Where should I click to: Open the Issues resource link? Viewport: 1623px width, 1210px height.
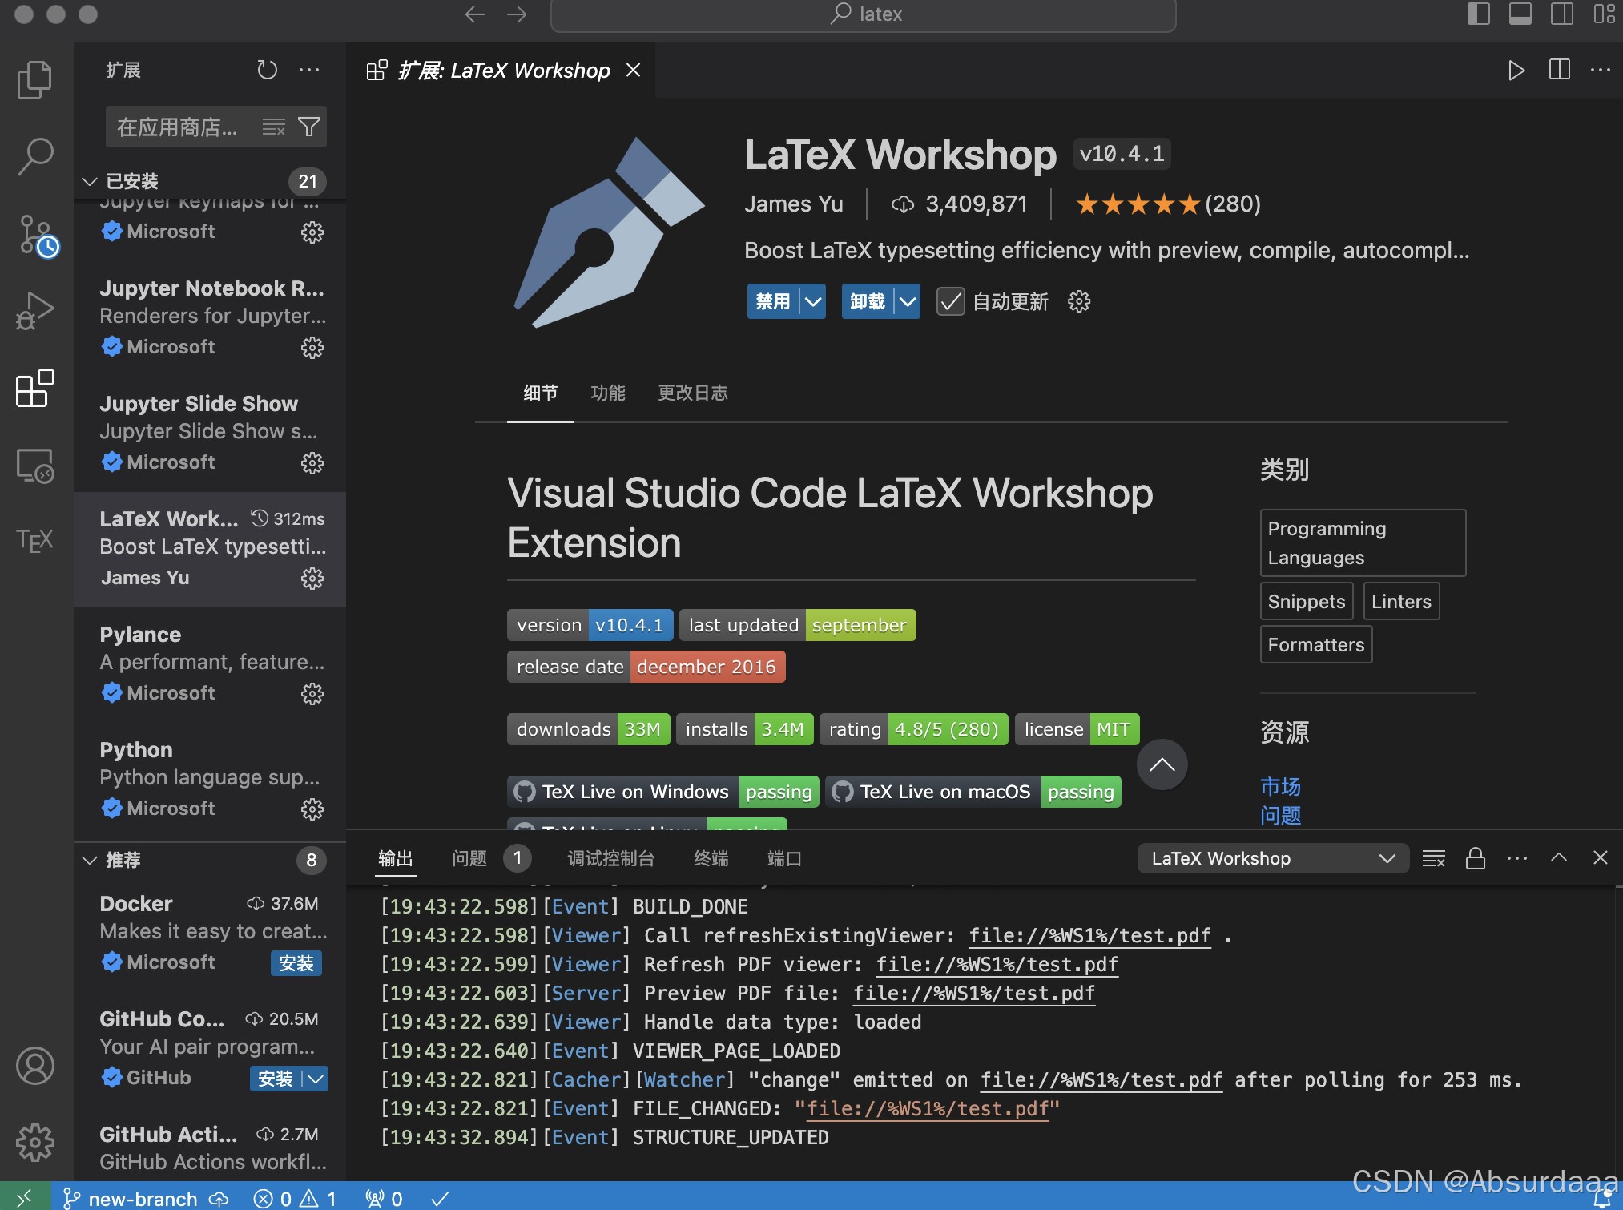[1280, 816]
